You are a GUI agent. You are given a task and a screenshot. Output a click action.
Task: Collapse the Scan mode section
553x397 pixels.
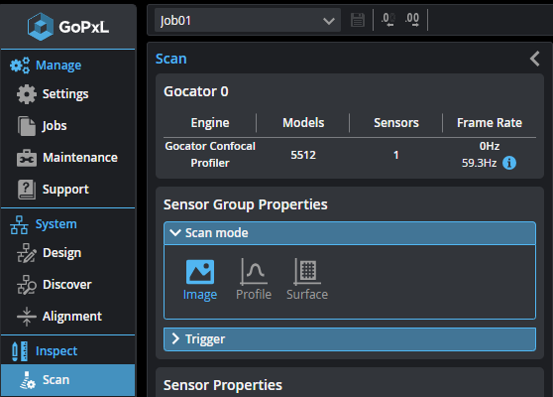(350, 233)
